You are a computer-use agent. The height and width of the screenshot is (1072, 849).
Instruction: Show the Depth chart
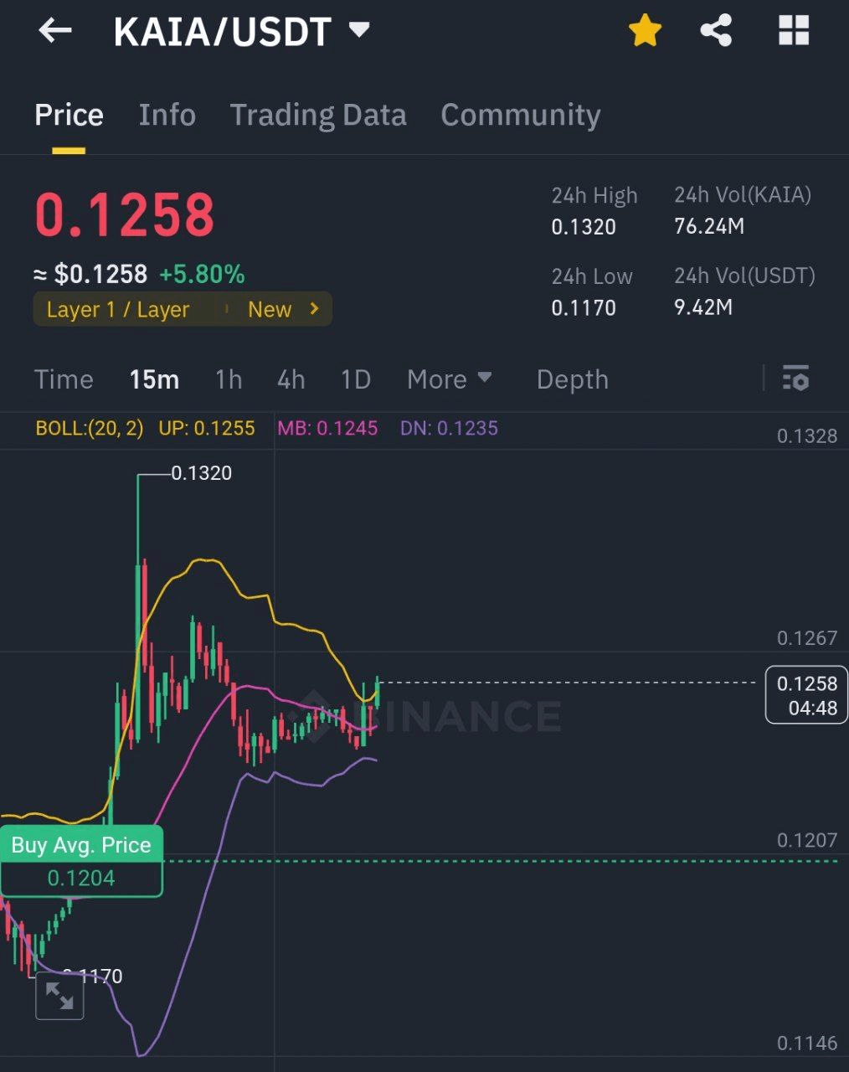pos(572,379)
